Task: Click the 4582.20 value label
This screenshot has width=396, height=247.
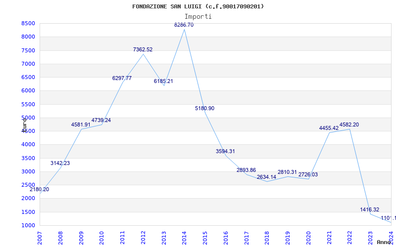Action: 349,124
